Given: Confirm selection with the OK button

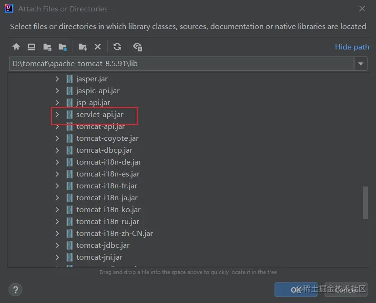Looking at the screenshot, I should (295, 290).
